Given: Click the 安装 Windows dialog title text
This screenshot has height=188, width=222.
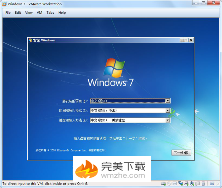Looking at the screenshot, I should point(44,40).
